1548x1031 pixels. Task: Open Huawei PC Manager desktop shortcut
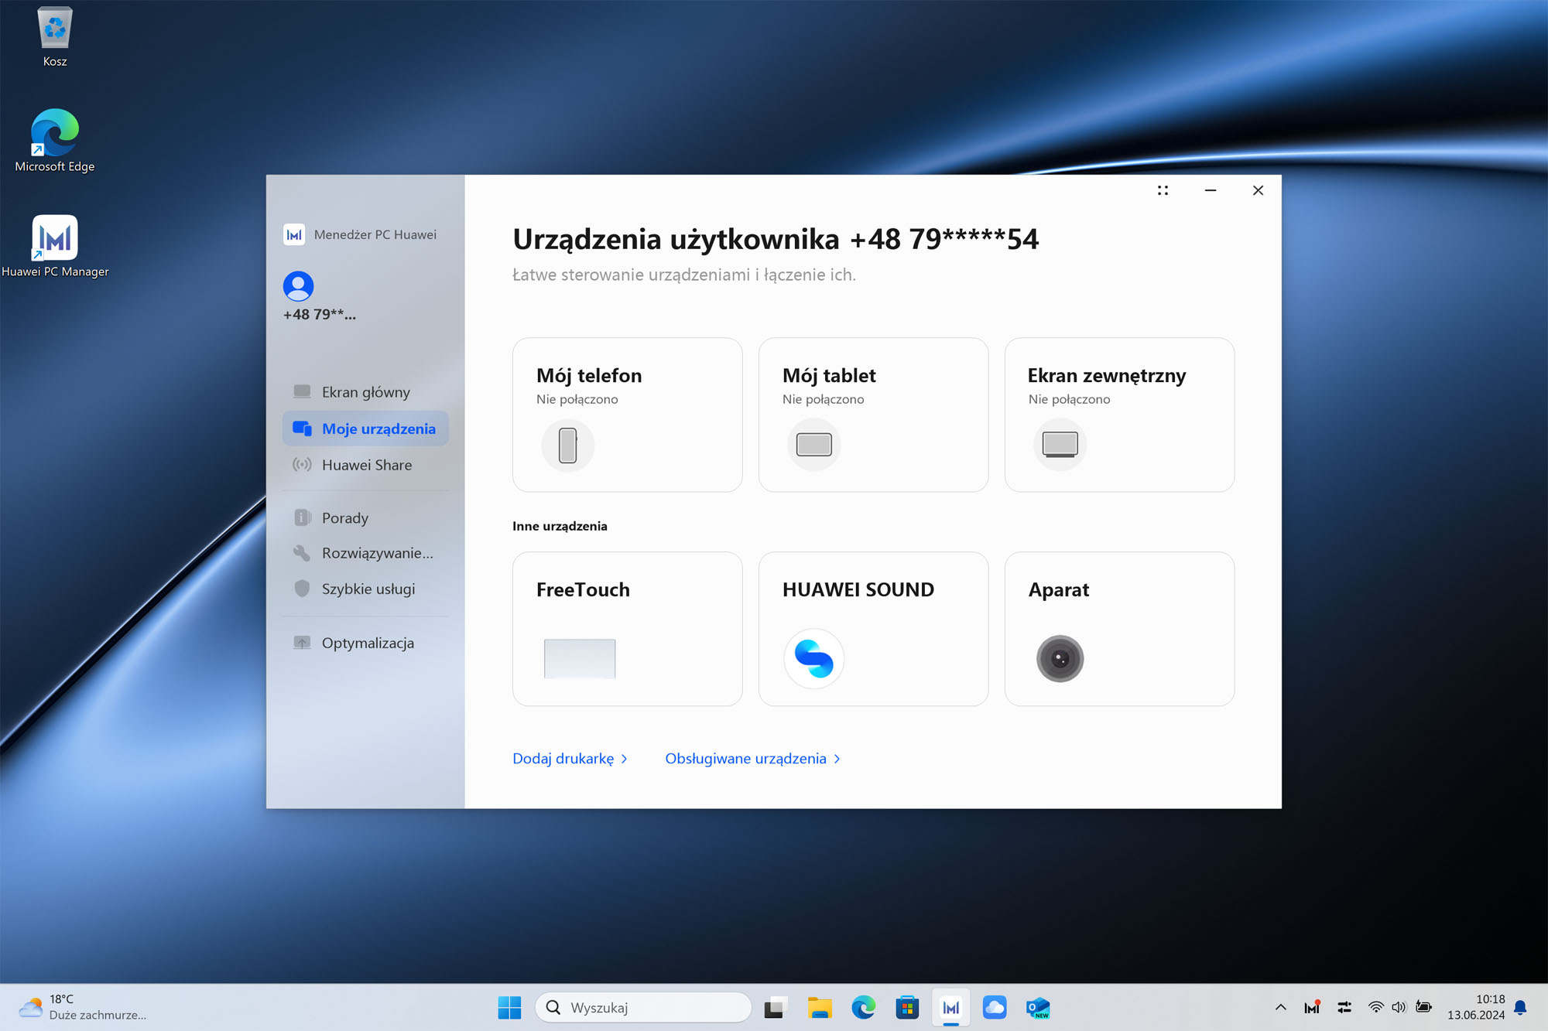54,246
